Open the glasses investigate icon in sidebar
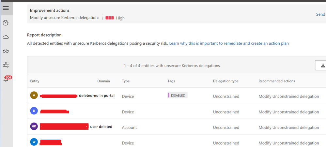 coord(6,51)
